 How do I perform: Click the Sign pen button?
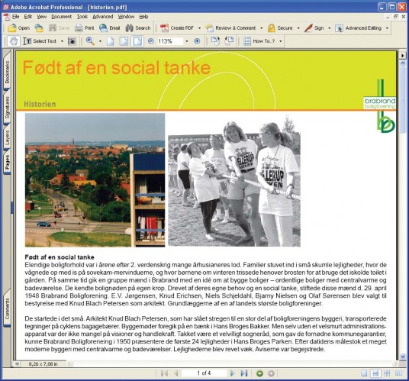[x=314, y=28]
